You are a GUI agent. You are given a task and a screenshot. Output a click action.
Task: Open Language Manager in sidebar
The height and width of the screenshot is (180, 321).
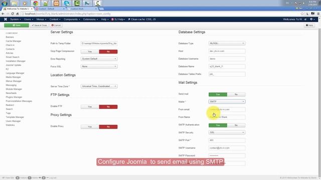pos(15,73)
